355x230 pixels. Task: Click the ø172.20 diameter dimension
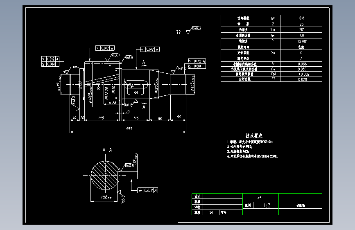coord(106,93)
